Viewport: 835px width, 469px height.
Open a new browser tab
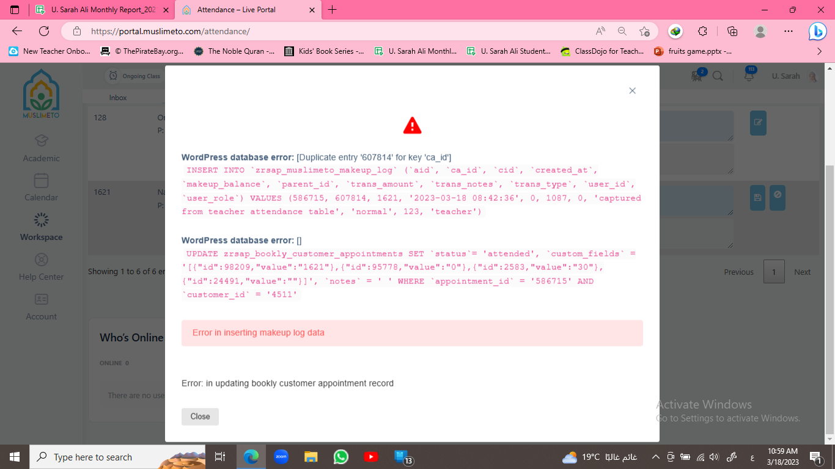point(333,10)
